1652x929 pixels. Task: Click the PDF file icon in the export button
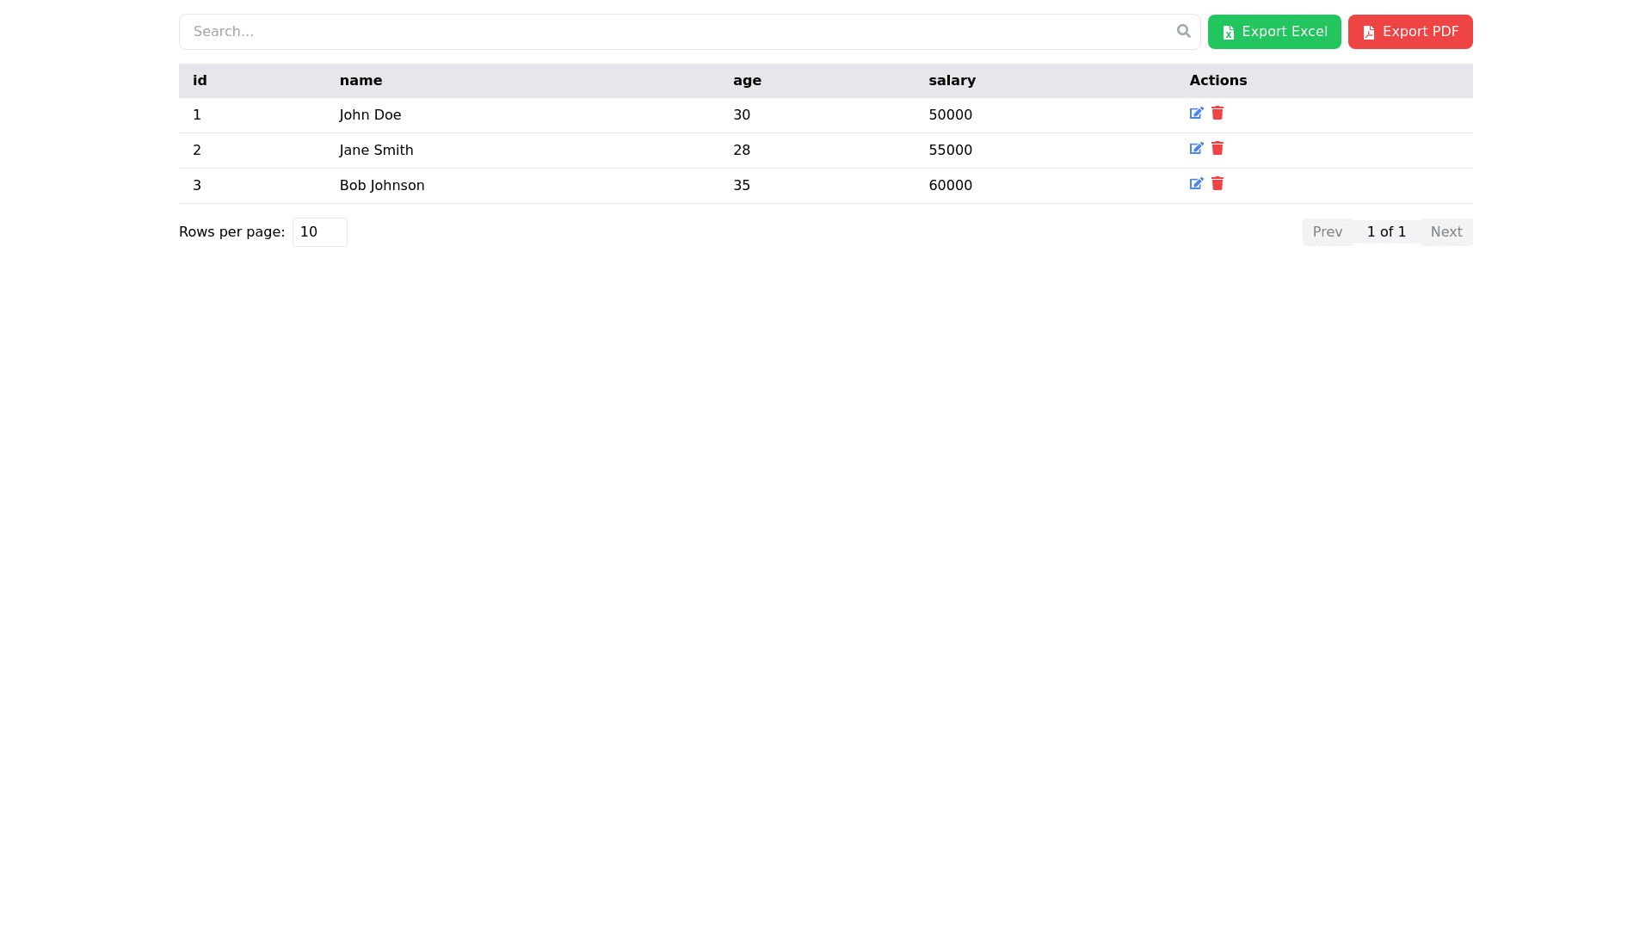click(x=1369, y=33)
